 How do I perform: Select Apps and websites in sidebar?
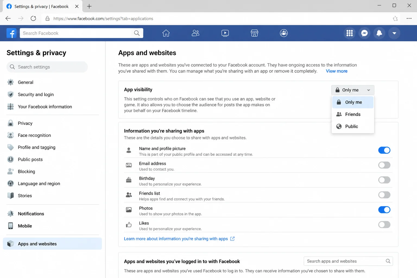(x=52, y=244)
